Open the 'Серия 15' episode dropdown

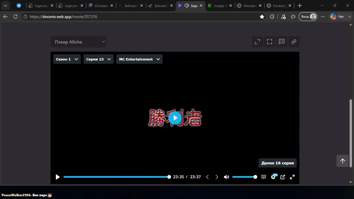pyautogui.click(x=98, y=59)
